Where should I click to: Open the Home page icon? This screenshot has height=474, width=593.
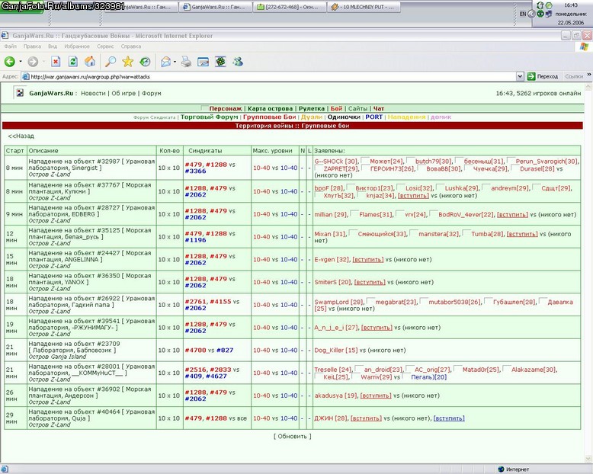click(x=90, y=62)
